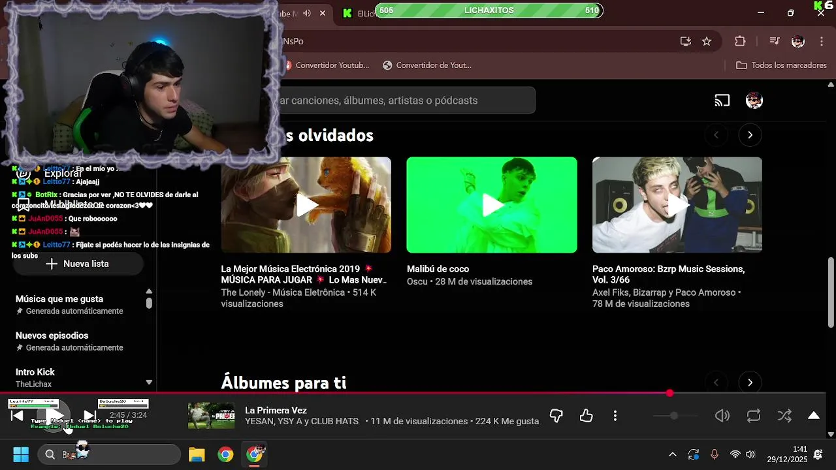Open Paco Amoroso: Bzrp Music Sessions title

pyautogui.click(x=668, y=274)
